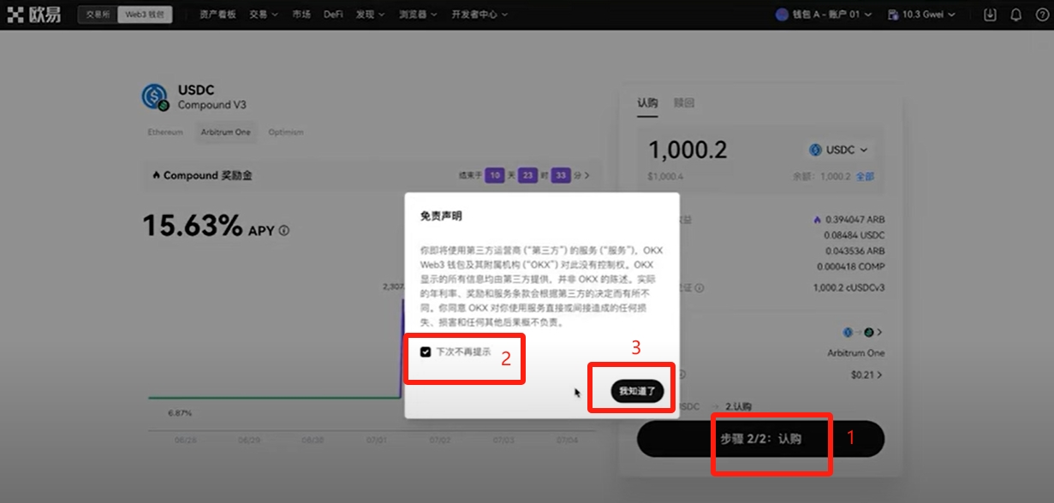Click the download icon in header
This screenshot has width=1054, height=503.
pos(991,15)
